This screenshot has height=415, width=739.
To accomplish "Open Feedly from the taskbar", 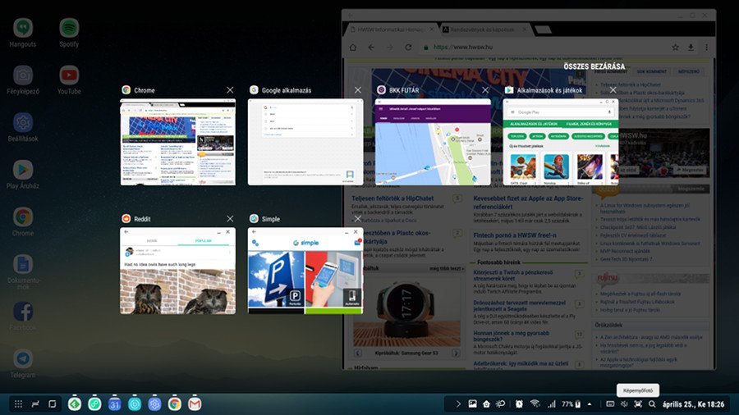I will point(75,404).
